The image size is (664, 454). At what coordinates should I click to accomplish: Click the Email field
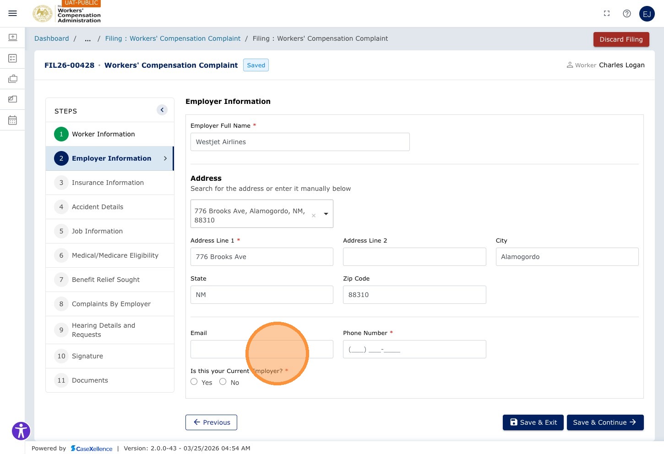point(262,349)
